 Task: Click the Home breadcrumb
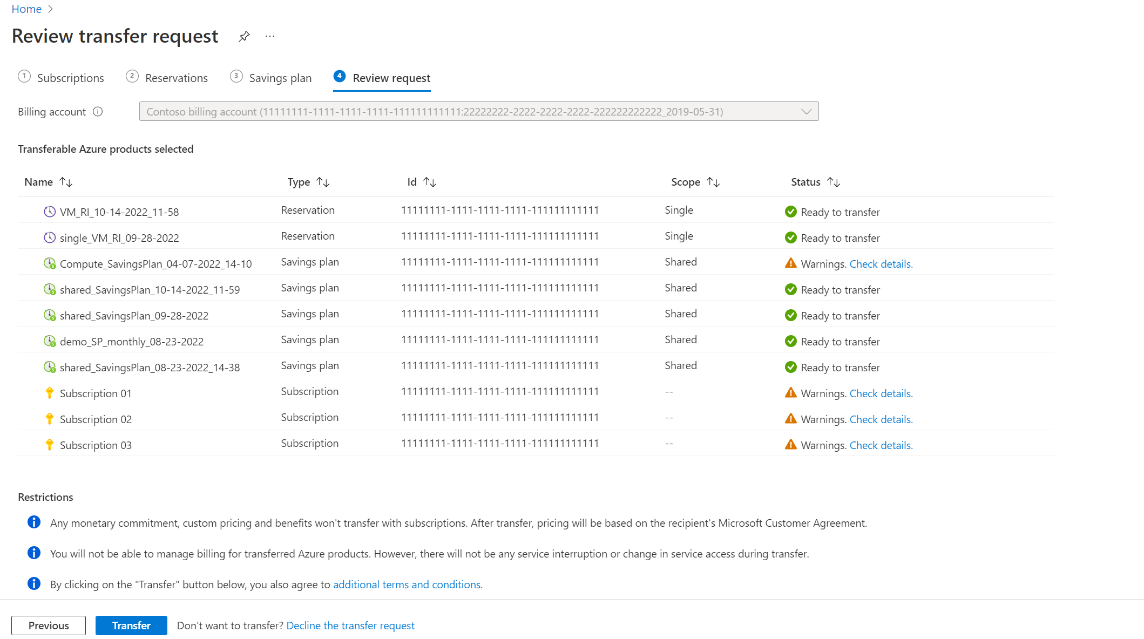tap(26, 9)
